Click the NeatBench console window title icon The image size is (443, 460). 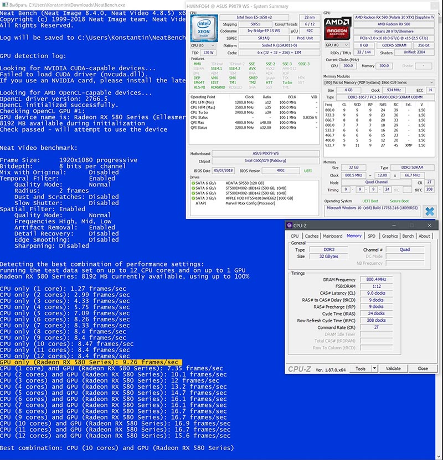pos(5,4)
